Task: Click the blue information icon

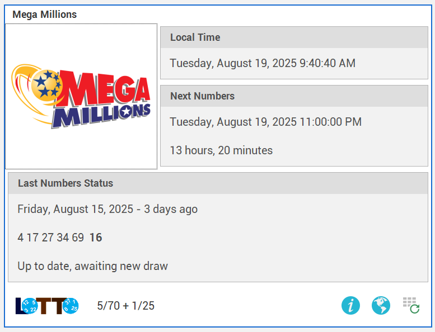Action: 351,305
